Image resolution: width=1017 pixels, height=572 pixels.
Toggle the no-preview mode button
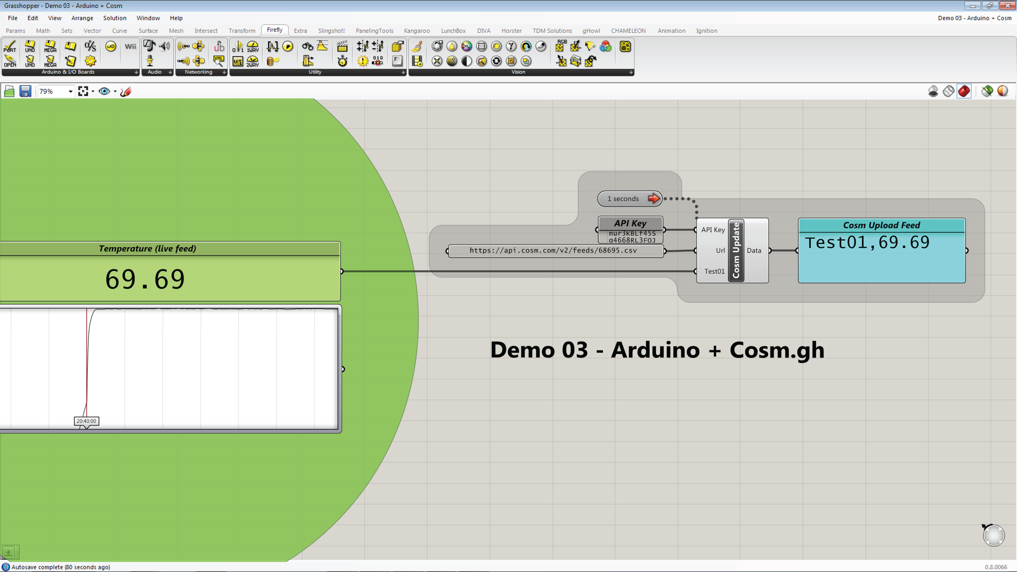point(933,91)
